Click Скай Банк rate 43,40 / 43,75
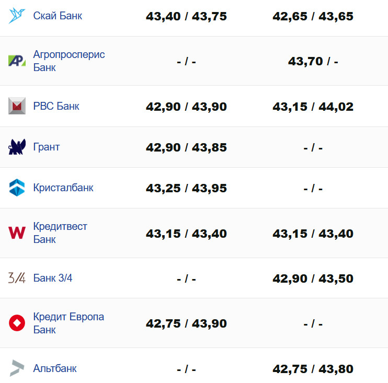Viewport: 388px width, 383px height. pos(186,16)
